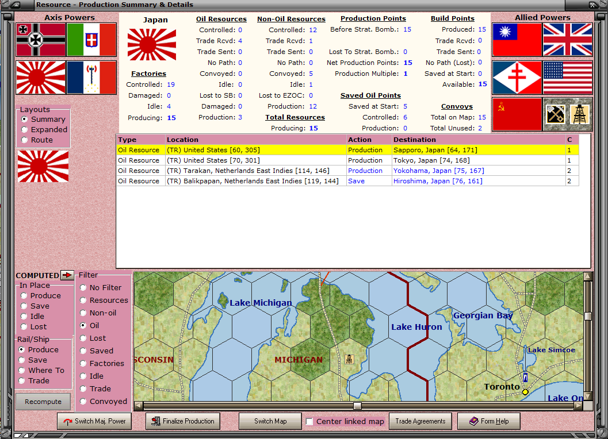Viewport: 608px width, 439px height.
Task: Select the United States flag under Allied Powers
Action: click(568, 78)
